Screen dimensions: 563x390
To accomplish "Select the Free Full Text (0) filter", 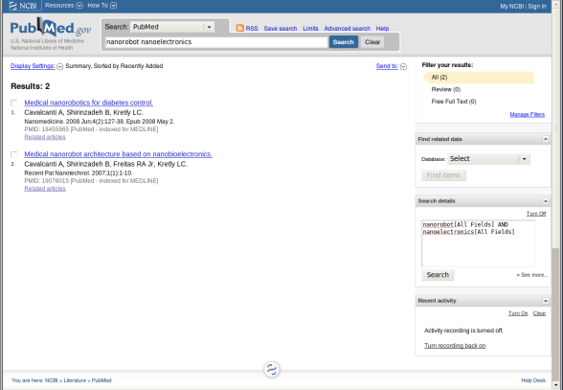I will pyautogui.click(x=454, y=102).
